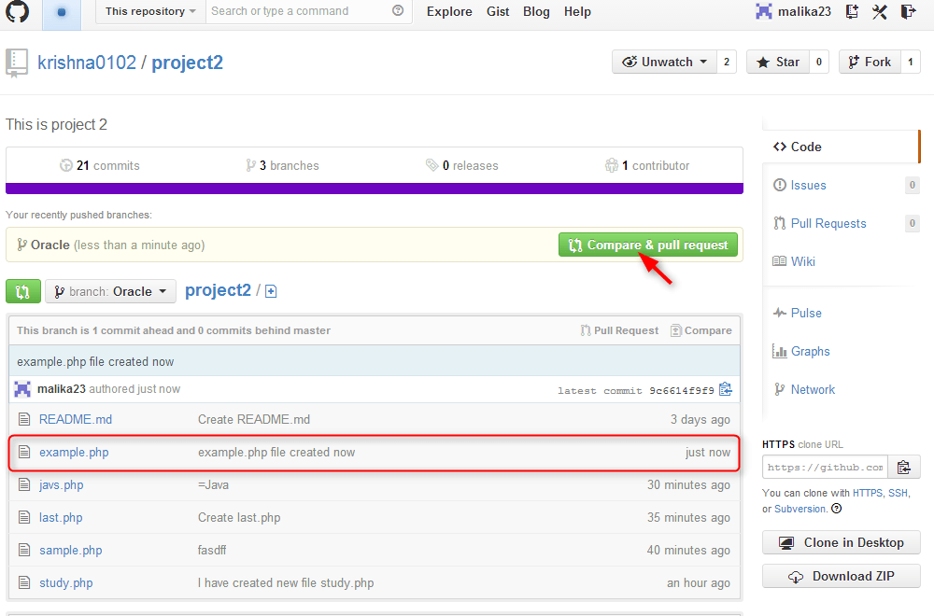
Task: Open the krishna0102 owner link
Action: tap(87, 63)
